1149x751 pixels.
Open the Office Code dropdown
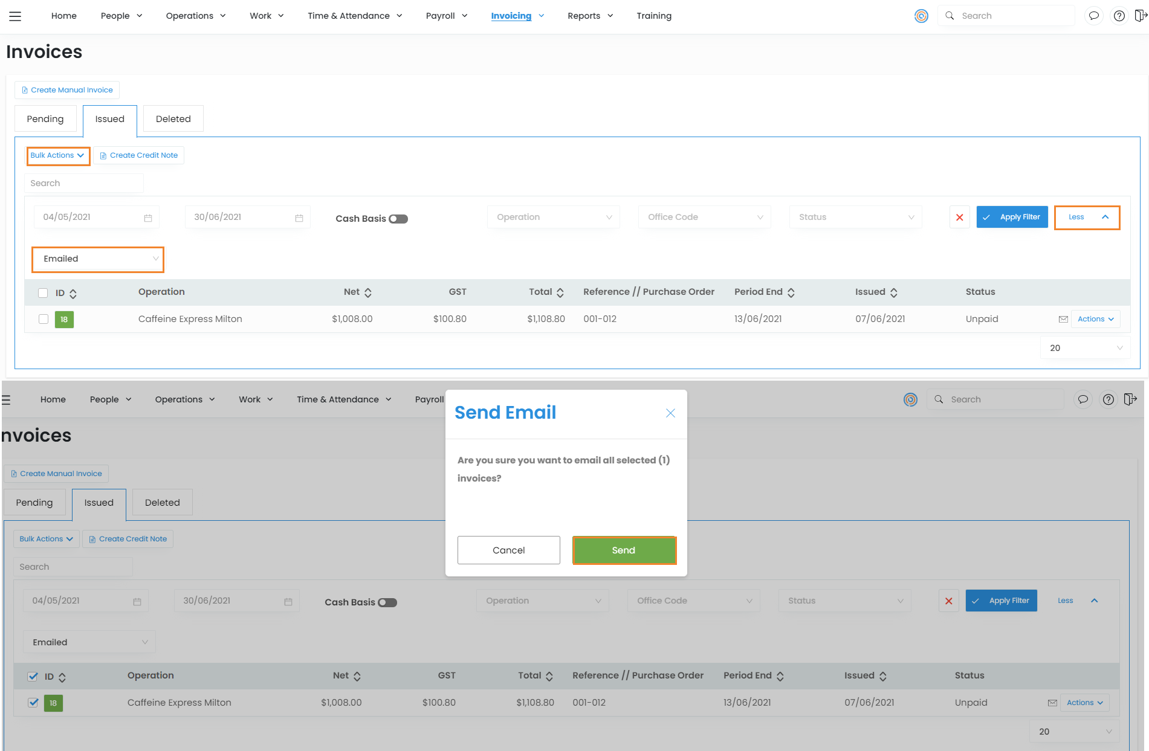pyautogui.click(x=704, y=217)
